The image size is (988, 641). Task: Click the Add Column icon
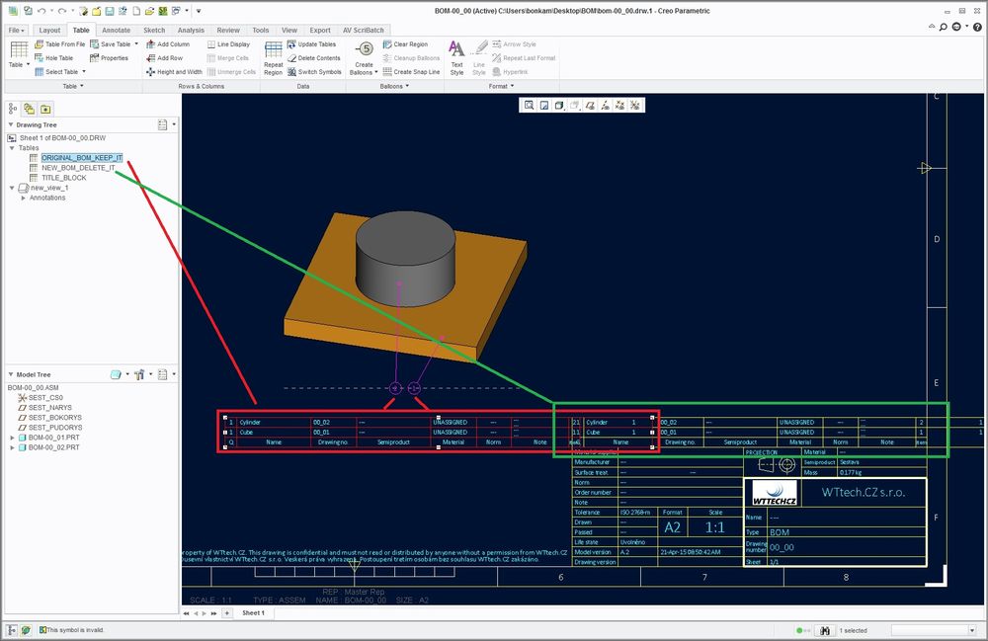[x=150, y=44]
